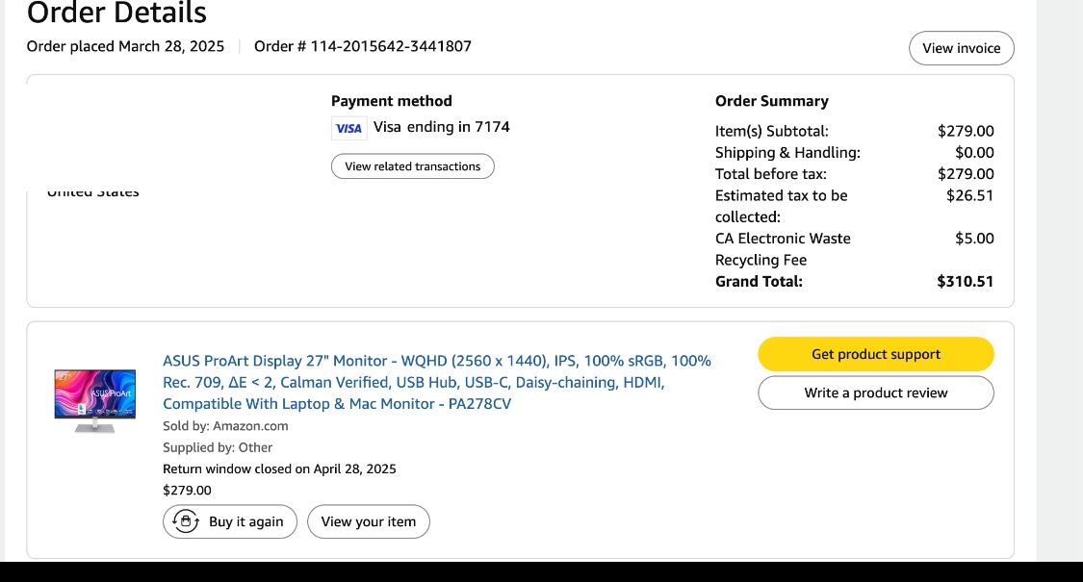Click the Return window closed notice

[x=277, y=468]
